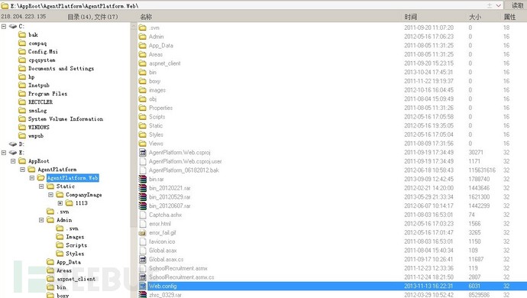Viewport: 527px width, 298px height.
Task: Select the boxy row in file list
Action: [332, 81]
